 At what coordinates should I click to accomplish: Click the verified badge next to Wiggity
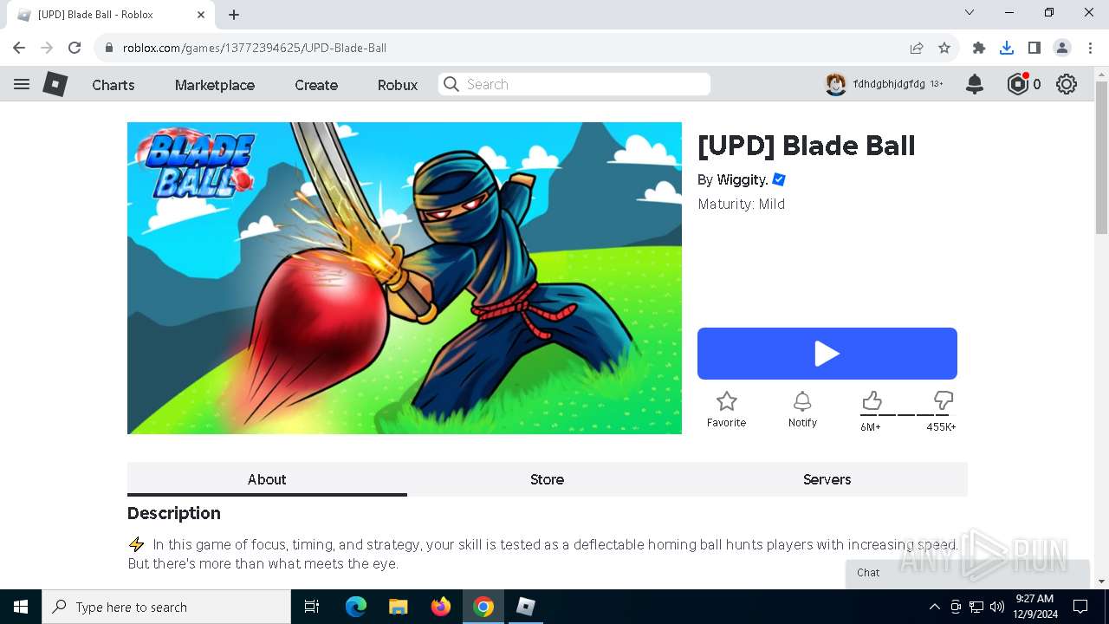(779, 179)
